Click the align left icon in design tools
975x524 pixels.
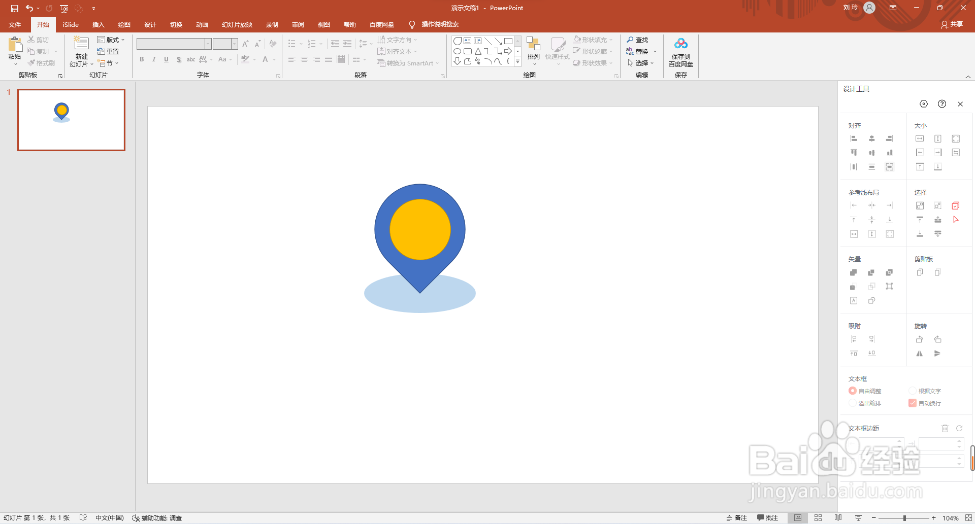point(854,138)
